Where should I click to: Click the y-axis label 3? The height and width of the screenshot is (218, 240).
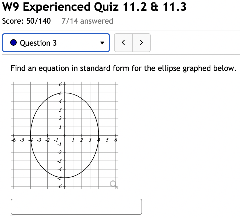tap(60, 110)
